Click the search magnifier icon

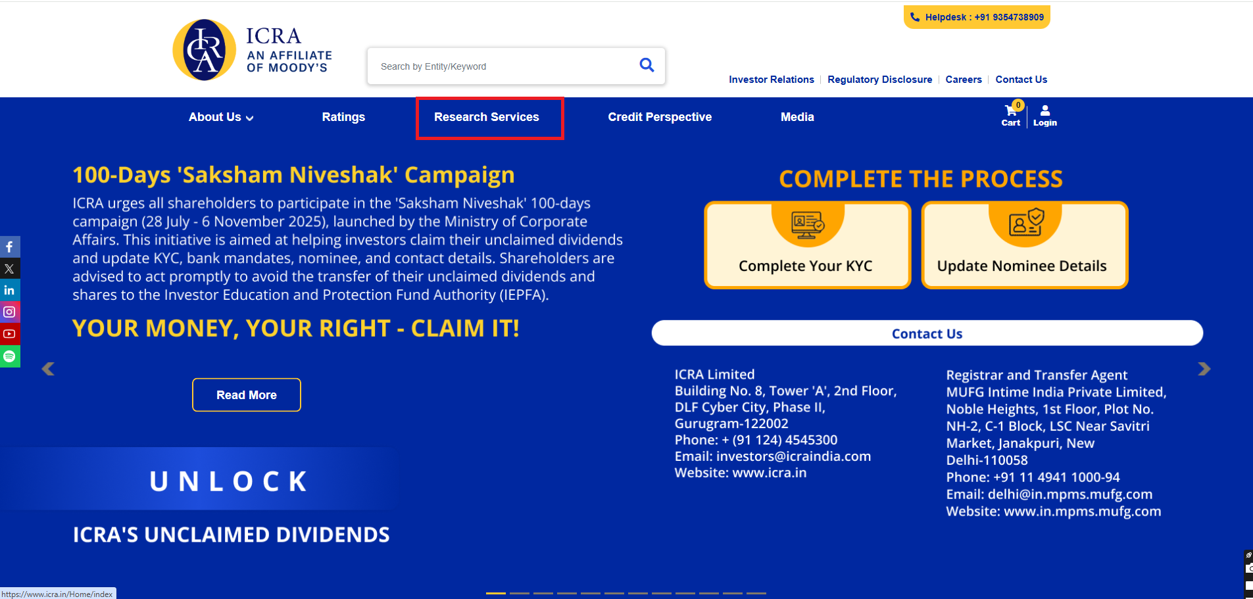click(x=647, y=65)
